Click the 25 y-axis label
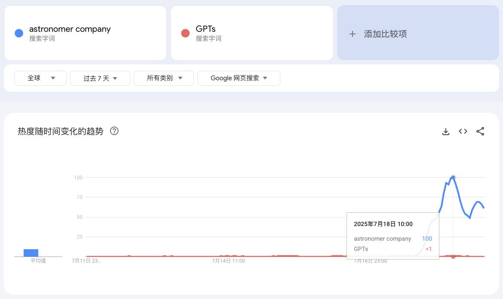Screen dimensions: 503x299 point(80,237)
